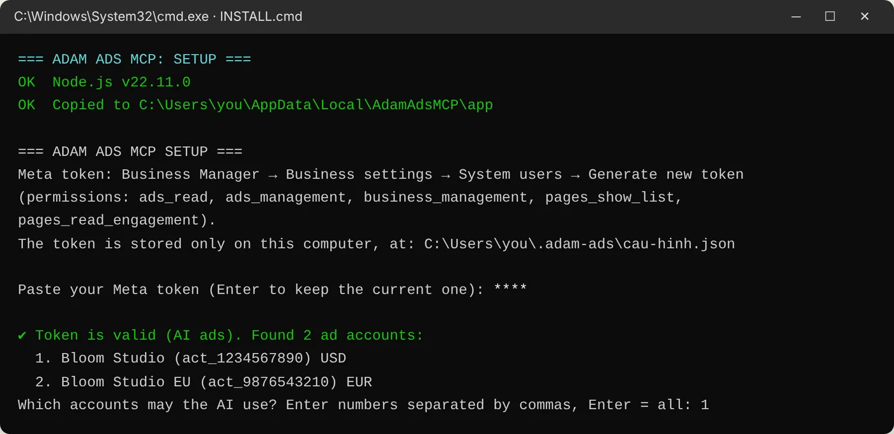Minimize the cmd.exe INSTALL.cmd window

(x=796, y=17)
